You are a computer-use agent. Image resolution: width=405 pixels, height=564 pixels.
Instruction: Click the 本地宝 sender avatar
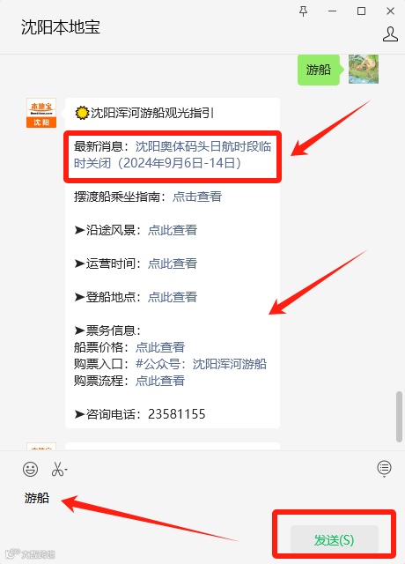tap(41, 113)
